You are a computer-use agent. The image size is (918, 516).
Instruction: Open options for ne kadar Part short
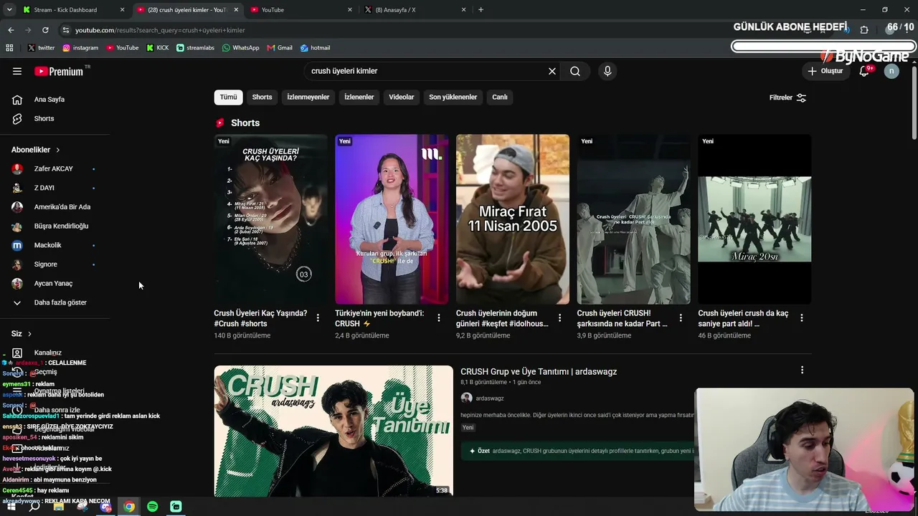point(681,317)
